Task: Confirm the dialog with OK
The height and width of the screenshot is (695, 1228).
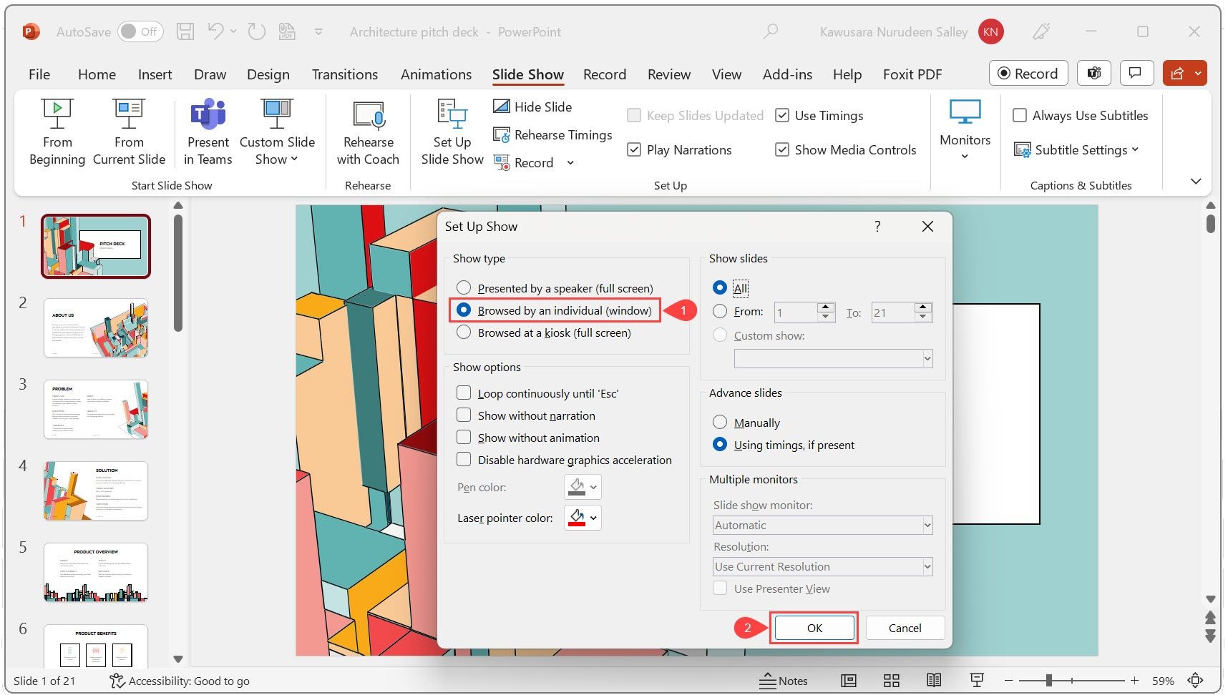Action: (x=814, y=628)
